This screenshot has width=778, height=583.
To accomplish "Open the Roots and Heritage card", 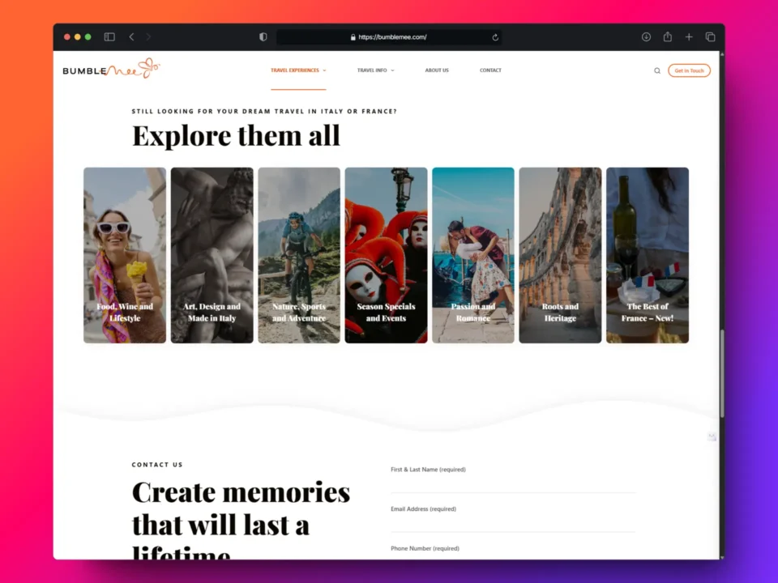I will pos(560,255).
